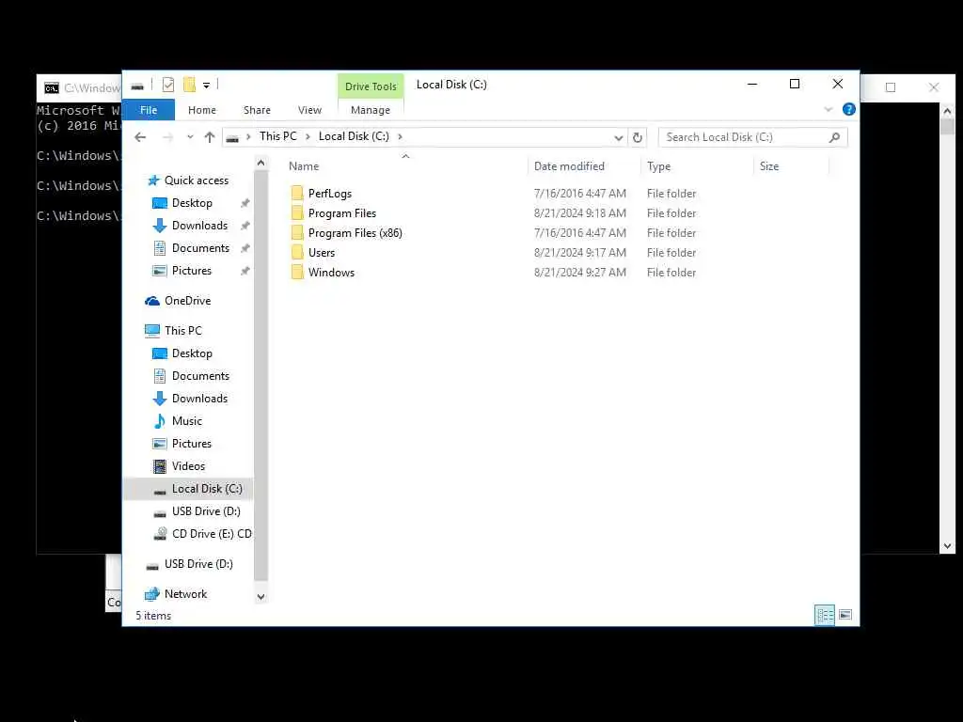This screenshot has height=722, width=963.
Task: Click This PC in the address bar
Action: point(277,136)
